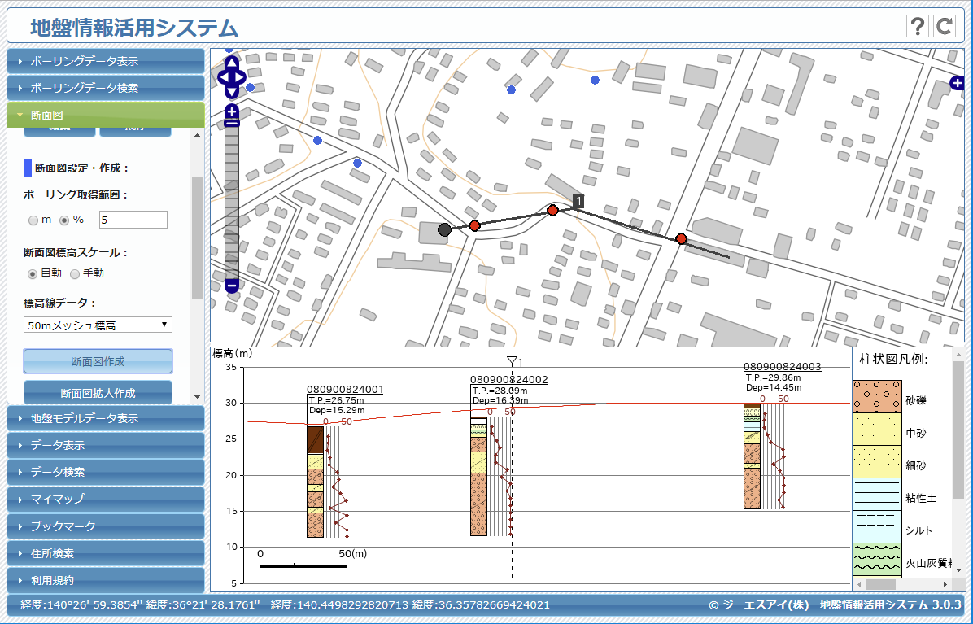Image resolution: width=973 pixels, height=624 pixels.
Task: Zoom in with the map plus button
Action: 232,111
